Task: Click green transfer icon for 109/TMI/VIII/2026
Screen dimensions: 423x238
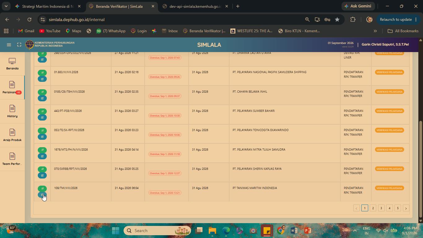Action: pyautogui.click(x=42, y=188)
